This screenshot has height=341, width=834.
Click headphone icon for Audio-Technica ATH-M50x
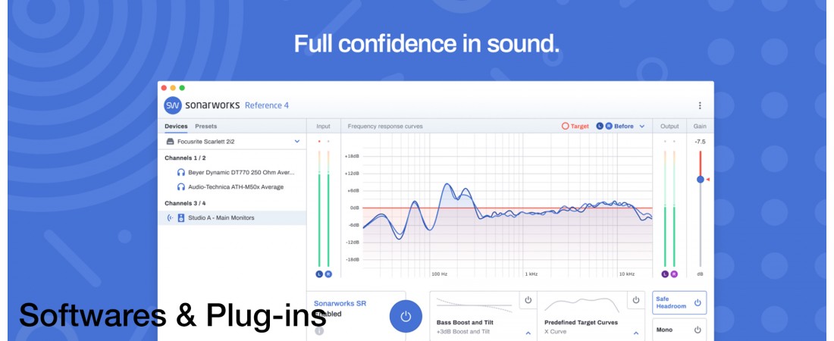point(181,186)
